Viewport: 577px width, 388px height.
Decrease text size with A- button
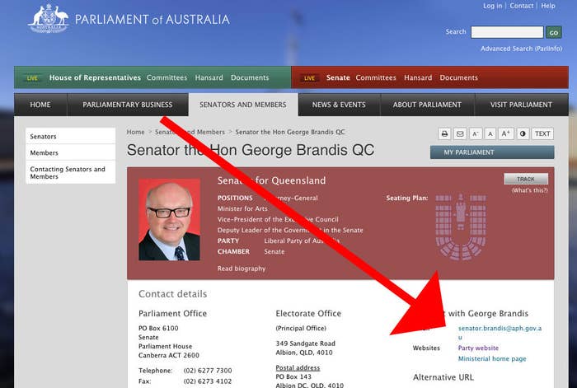coord(476,134)
